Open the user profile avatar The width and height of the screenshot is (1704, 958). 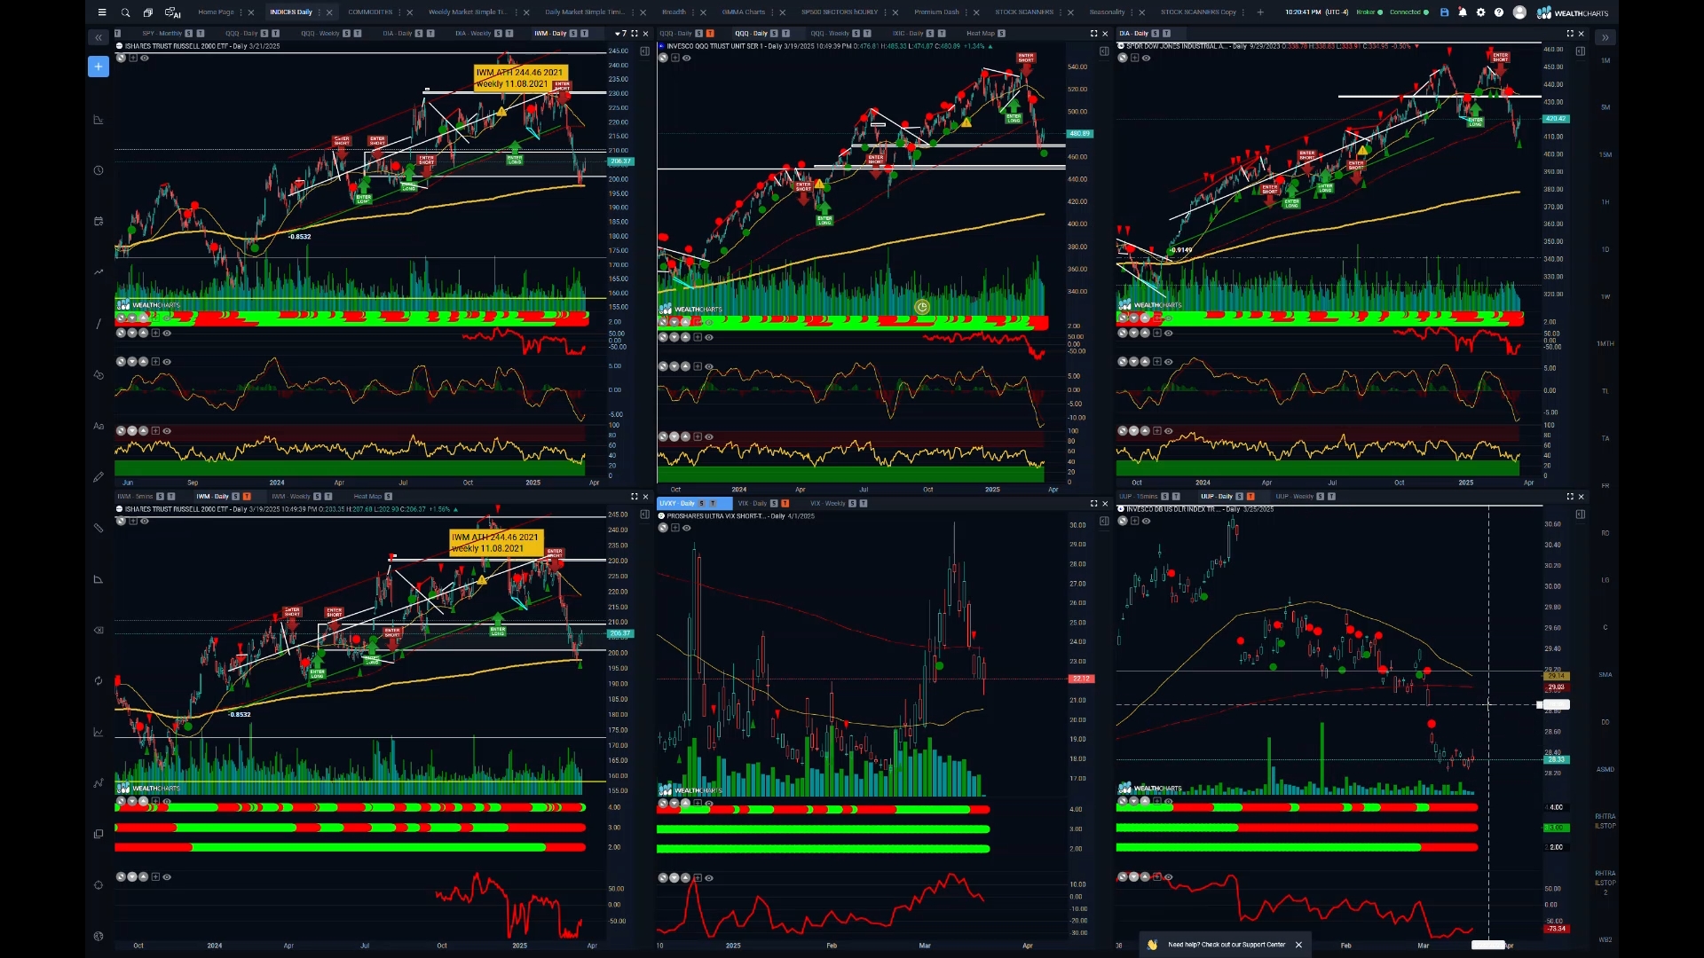(1519, 12)
